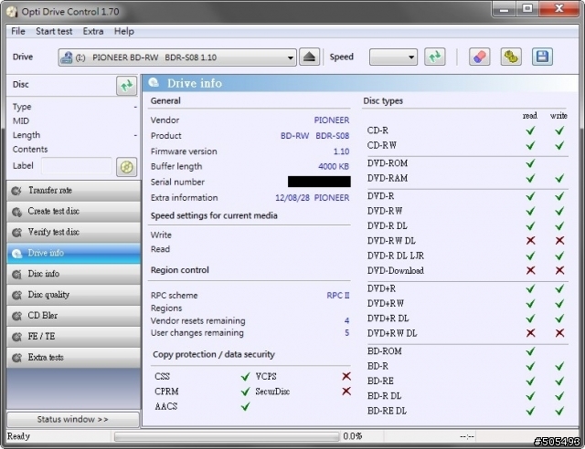Click User changes remaining value 5
The height and width of the screenshot is (449, 585).
tap(346, 333)
